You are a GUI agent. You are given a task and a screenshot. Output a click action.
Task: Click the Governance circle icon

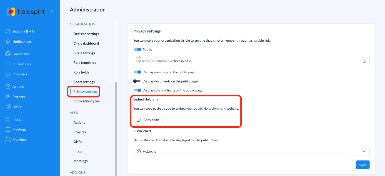[8, 54]
